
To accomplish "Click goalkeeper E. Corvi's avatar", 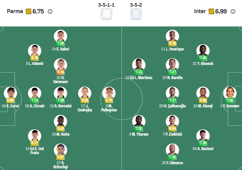I will pyautogui.click(x=10, y=93).
